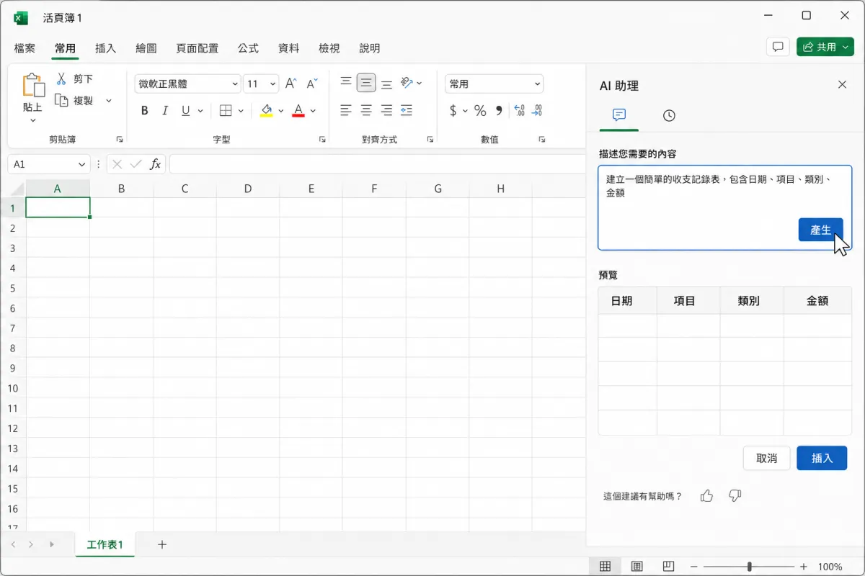The image size is (865, 576).
Task: Select the 工作表1 sheet tab
Action: point(105,544)
